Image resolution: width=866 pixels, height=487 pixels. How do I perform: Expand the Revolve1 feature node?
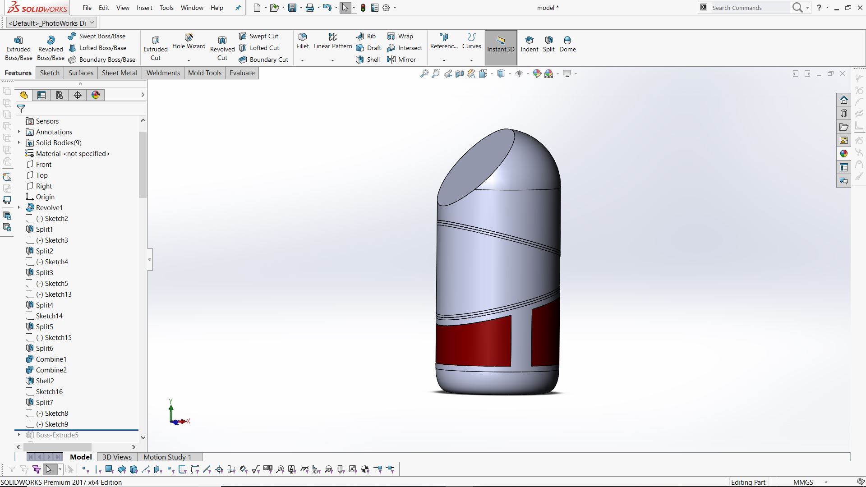point(19,208)
